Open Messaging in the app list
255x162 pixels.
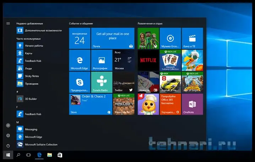point(27,129)
